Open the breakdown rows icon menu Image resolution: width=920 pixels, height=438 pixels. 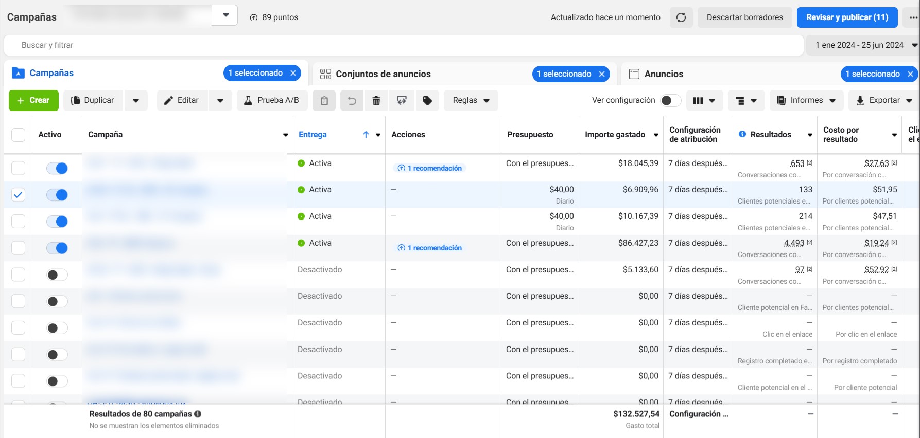click(x=746, y=101)
